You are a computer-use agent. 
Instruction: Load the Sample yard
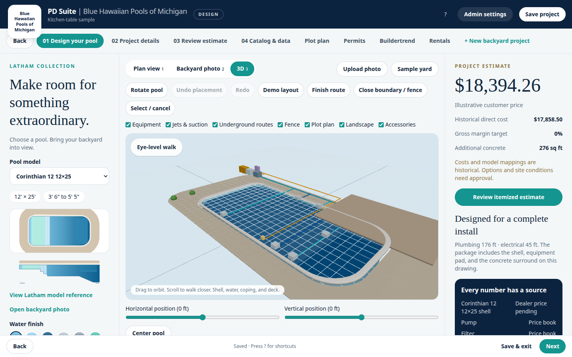tap(414, 69)
